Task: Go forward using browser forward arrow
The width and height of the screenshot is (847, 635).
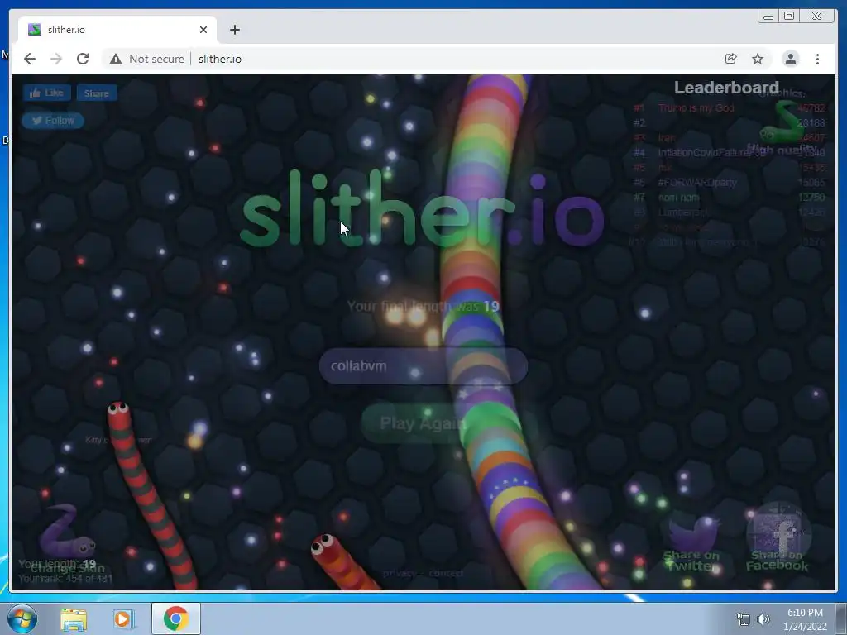Action: click(x=56, y=59)
